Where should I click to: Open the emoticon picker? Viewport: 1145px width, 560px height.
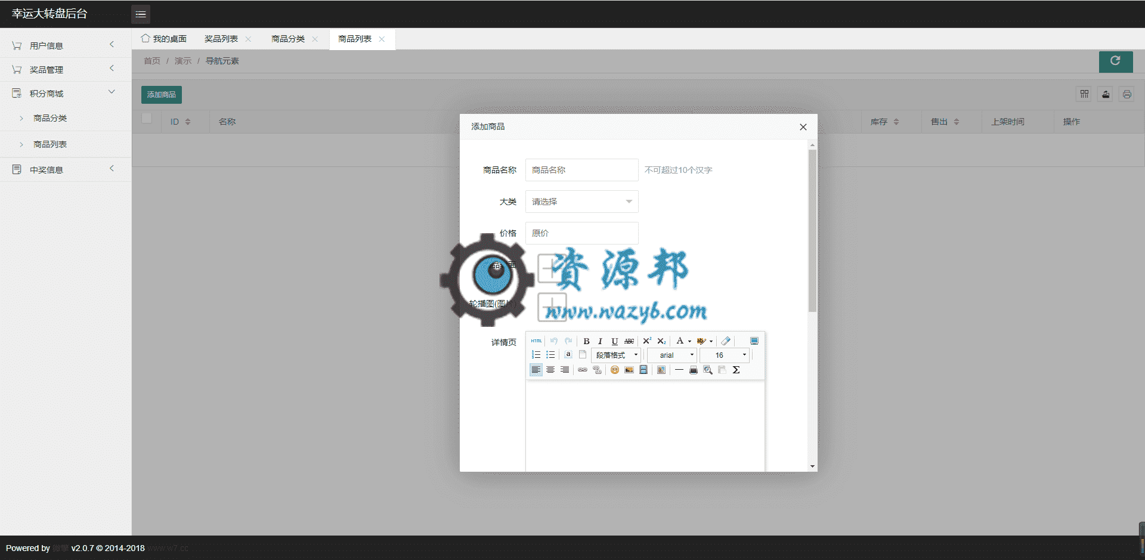point(615,370)
